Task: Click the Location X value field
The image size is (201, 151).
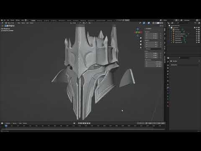Action: [x=152, y=34]
